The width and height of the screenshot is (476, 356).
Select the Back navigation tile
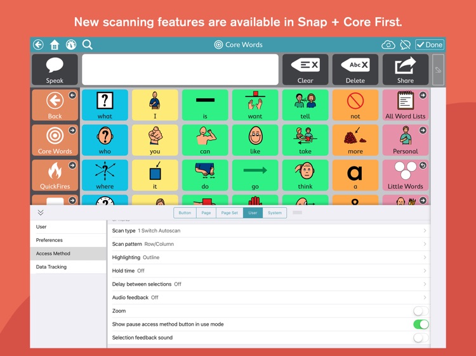55,105
